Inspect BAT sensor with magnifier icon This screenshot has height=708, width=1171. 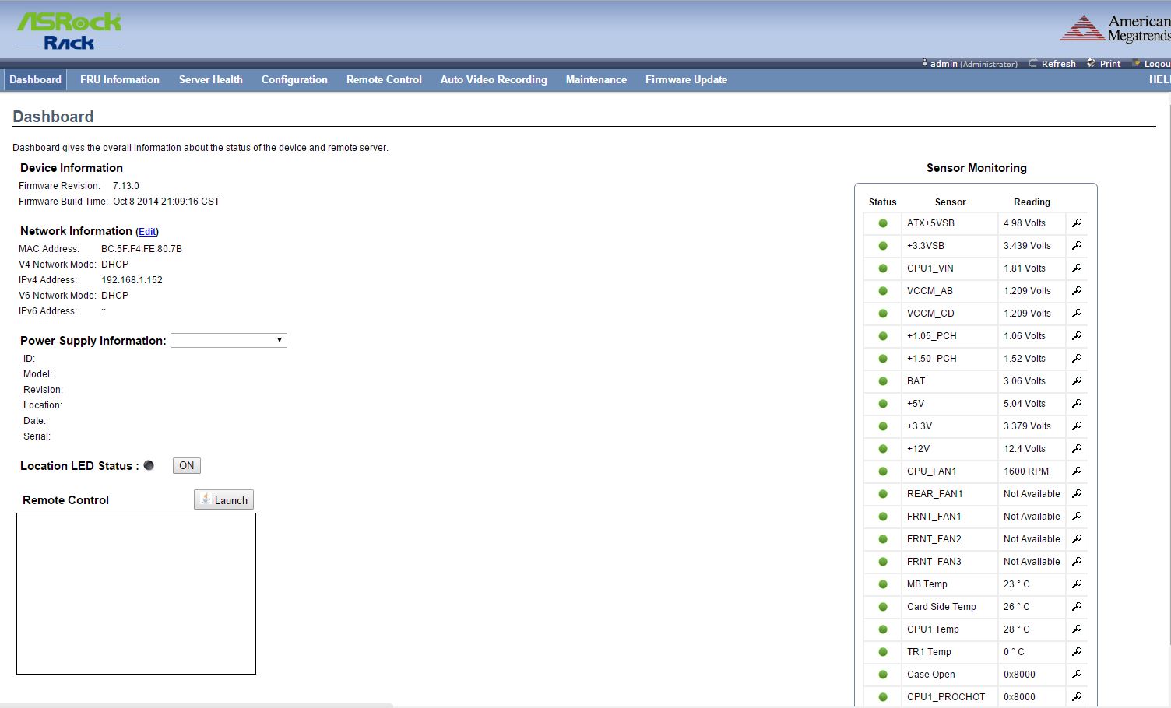(1077, 381)
